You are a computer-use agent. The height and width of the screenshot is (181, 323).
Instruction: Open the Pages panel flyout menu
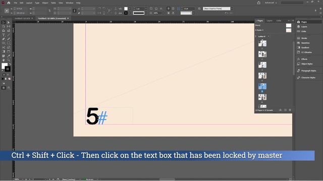coord(293,21)
